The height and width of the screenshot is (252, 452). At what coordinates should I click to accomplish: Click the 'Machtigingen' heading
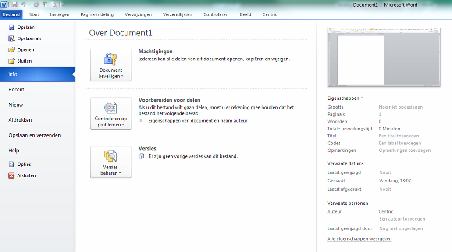pos(155,52)
